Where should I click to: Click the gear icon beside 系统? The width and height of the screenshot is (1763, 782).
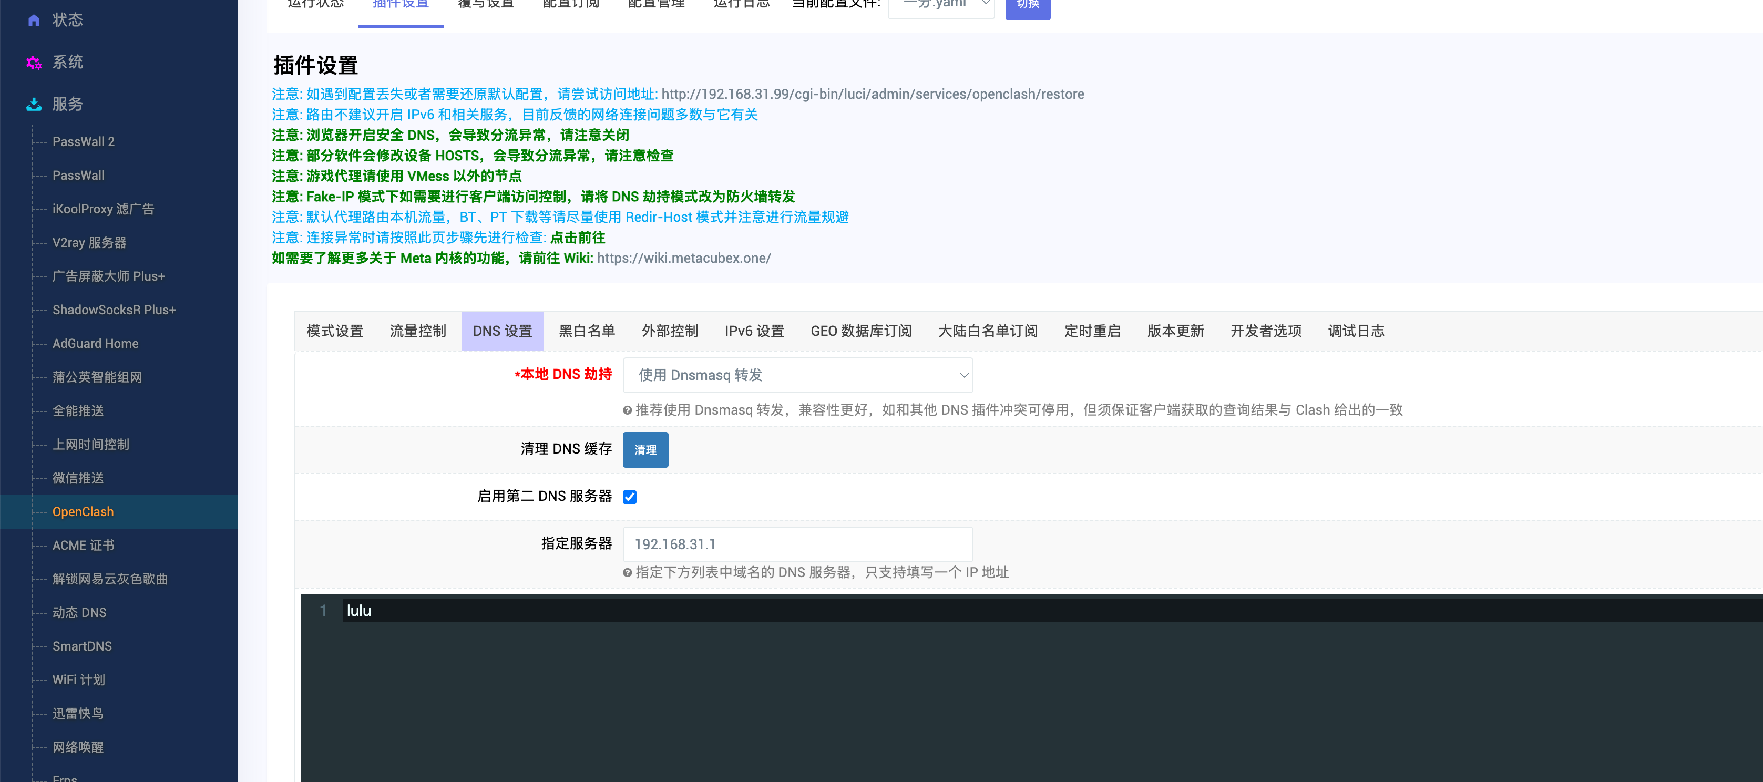(x=34, y=62)
